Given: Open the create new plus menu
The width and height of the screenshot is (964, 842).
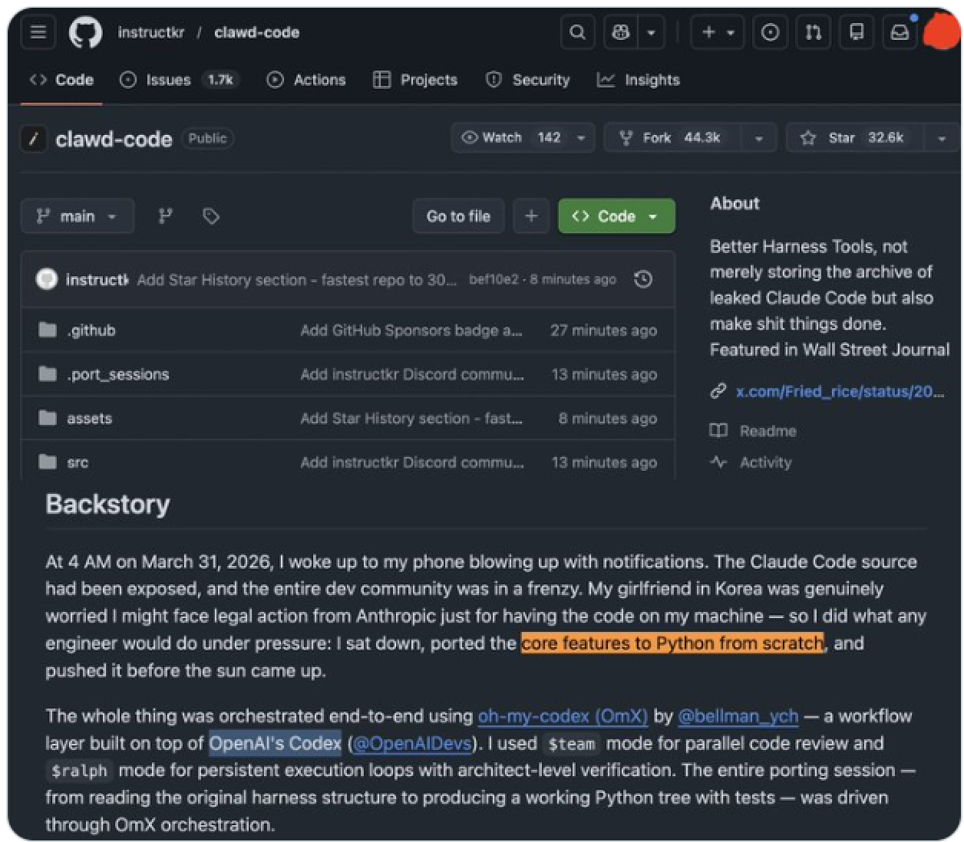Looking at the screenshot, I should [718, 32].
